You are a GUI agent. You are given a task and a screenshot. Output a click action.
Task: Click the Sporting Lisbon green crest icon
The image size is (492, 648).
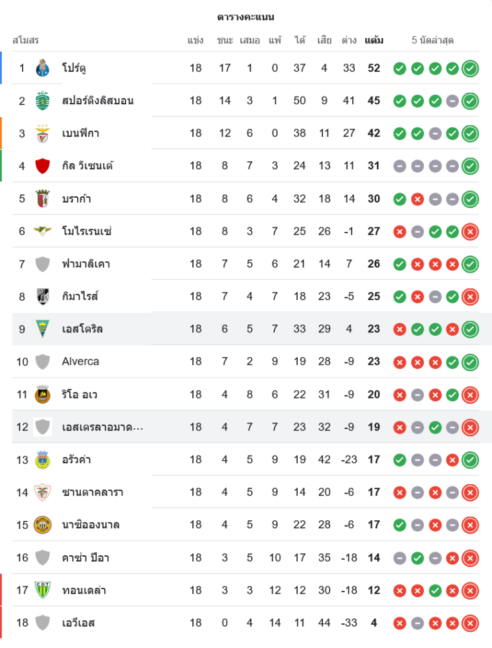point(43,100)
